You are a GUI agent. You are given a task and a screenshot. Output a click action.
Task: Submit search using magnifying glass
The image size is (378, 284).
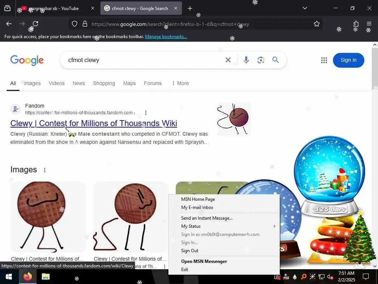[275, 60]
